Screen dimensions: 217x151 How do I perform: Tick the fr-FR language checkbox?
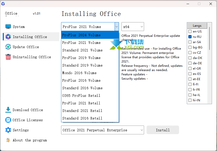pos(190,89)
